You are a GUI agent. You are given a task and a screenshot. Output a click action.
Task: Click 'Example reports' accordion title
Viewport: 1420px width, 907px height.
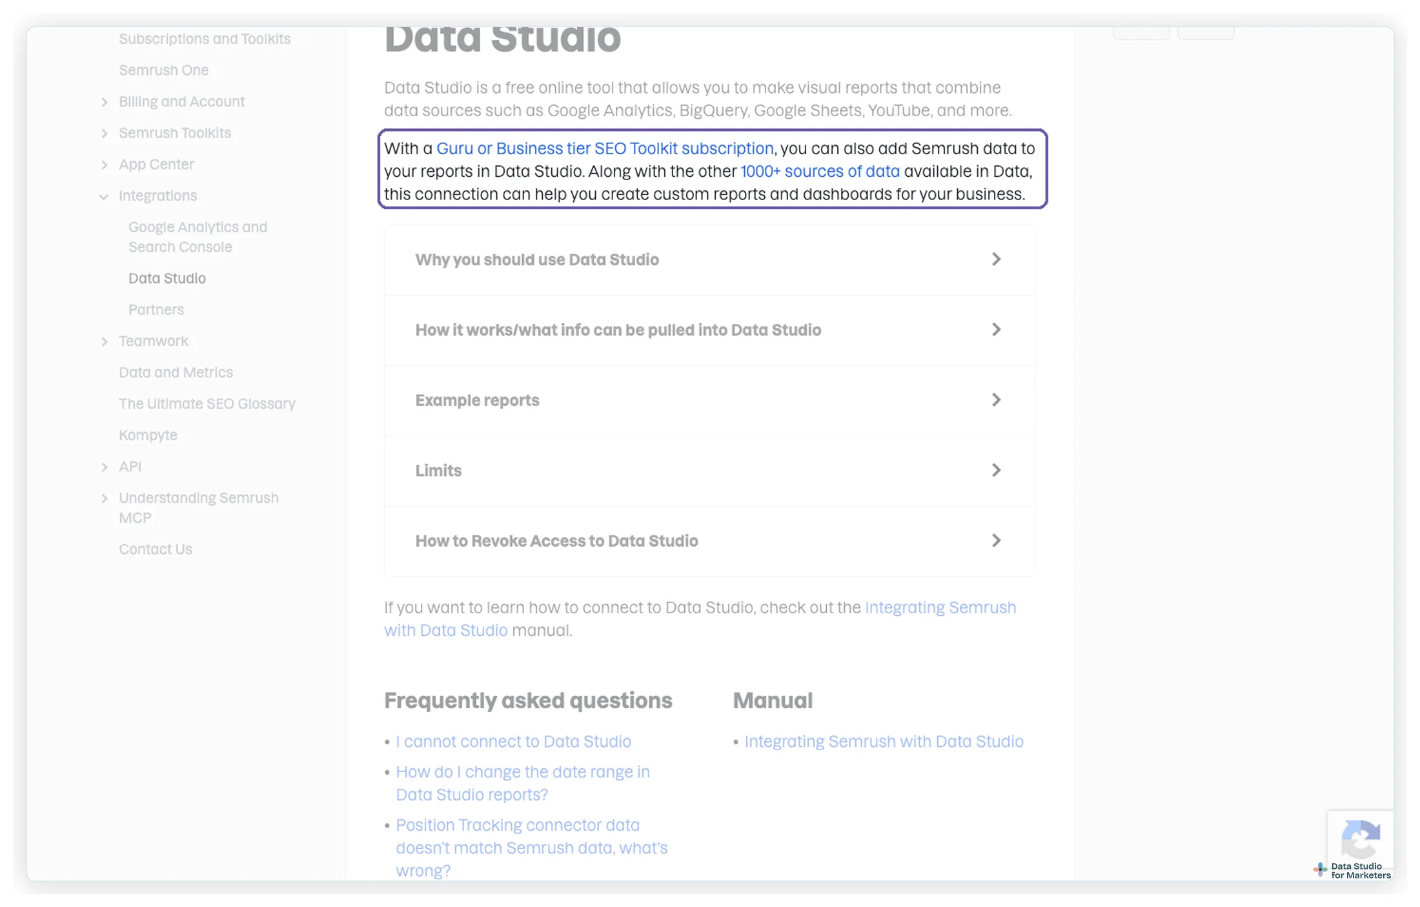coord(477,400)
